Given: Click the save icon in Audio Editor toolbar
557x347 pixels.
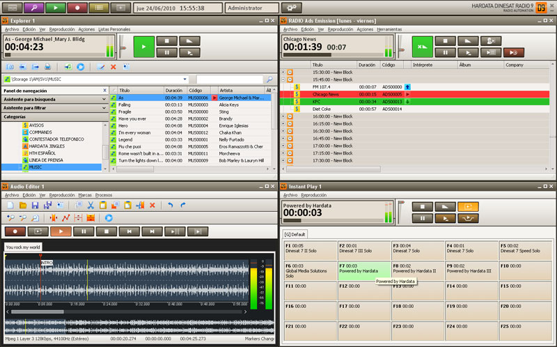Looking at the screenshot, I should coord(35,206).
